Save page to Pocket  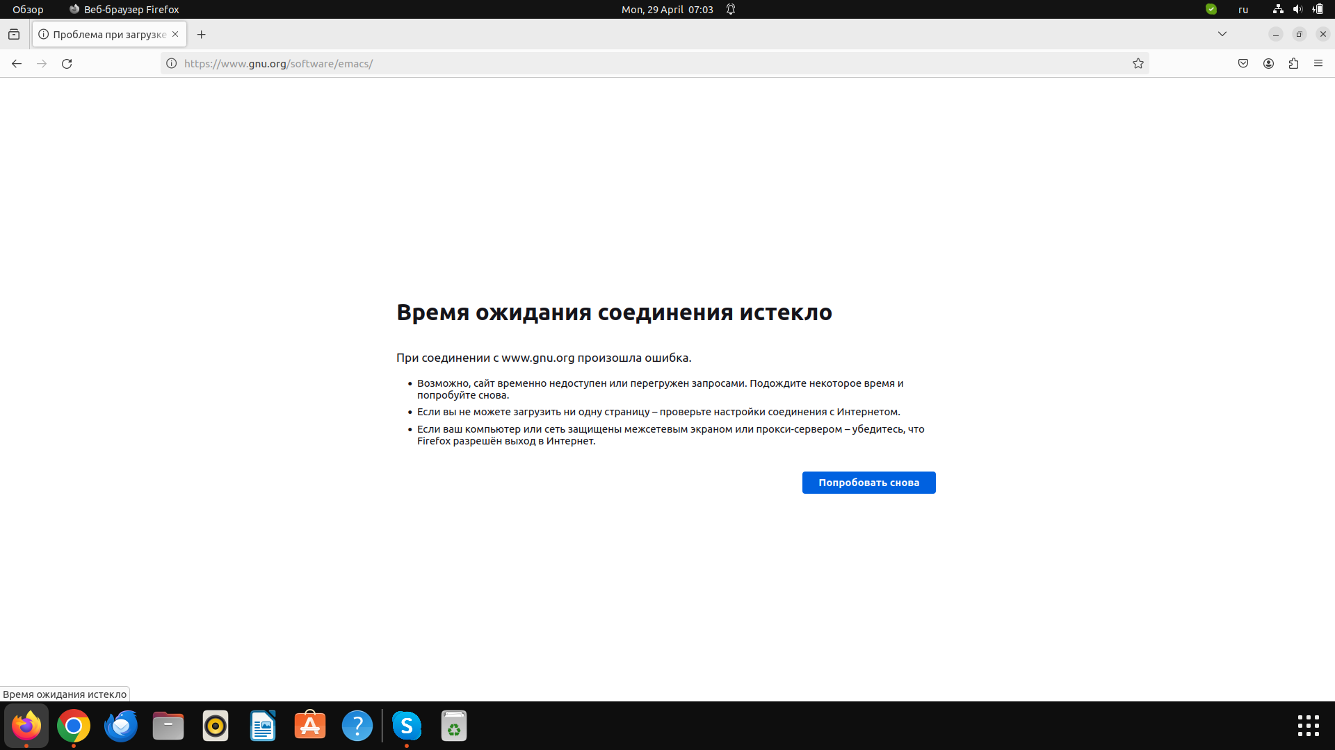1243,63
